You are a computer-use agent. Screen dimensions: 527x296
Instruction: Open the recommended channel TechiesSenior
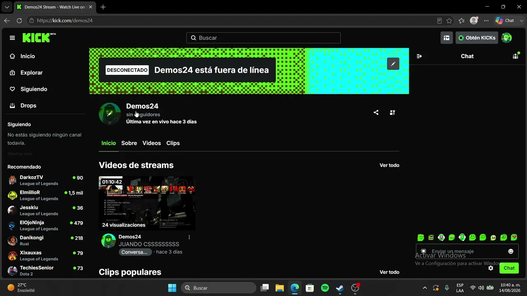[x=46, y=271]
